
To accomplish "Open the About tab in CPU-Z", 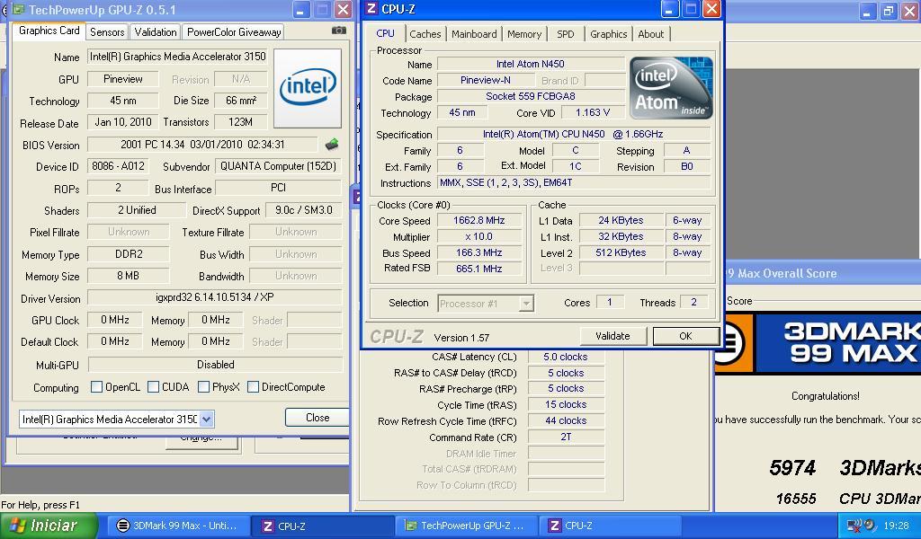I will (651, 34).
